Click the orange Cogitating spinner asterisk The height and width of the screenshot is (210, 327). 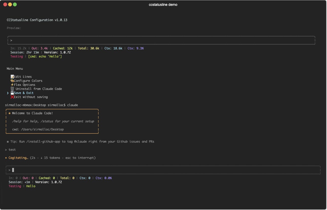coord(6,158)
